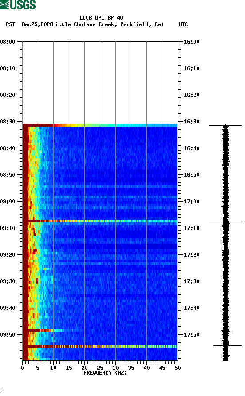Click the '08:20' PST time label
Screen dimensions: 245x396
[8, 95]
